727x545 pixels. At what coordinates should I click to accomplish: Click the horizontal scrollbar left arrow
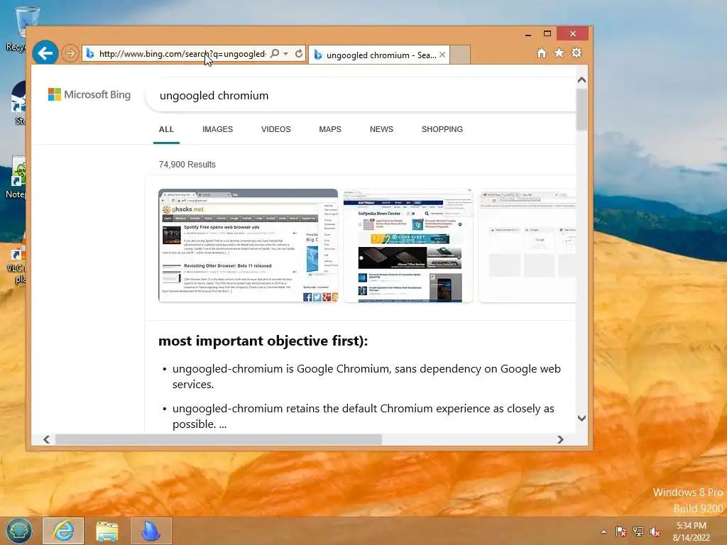[46, 439]
